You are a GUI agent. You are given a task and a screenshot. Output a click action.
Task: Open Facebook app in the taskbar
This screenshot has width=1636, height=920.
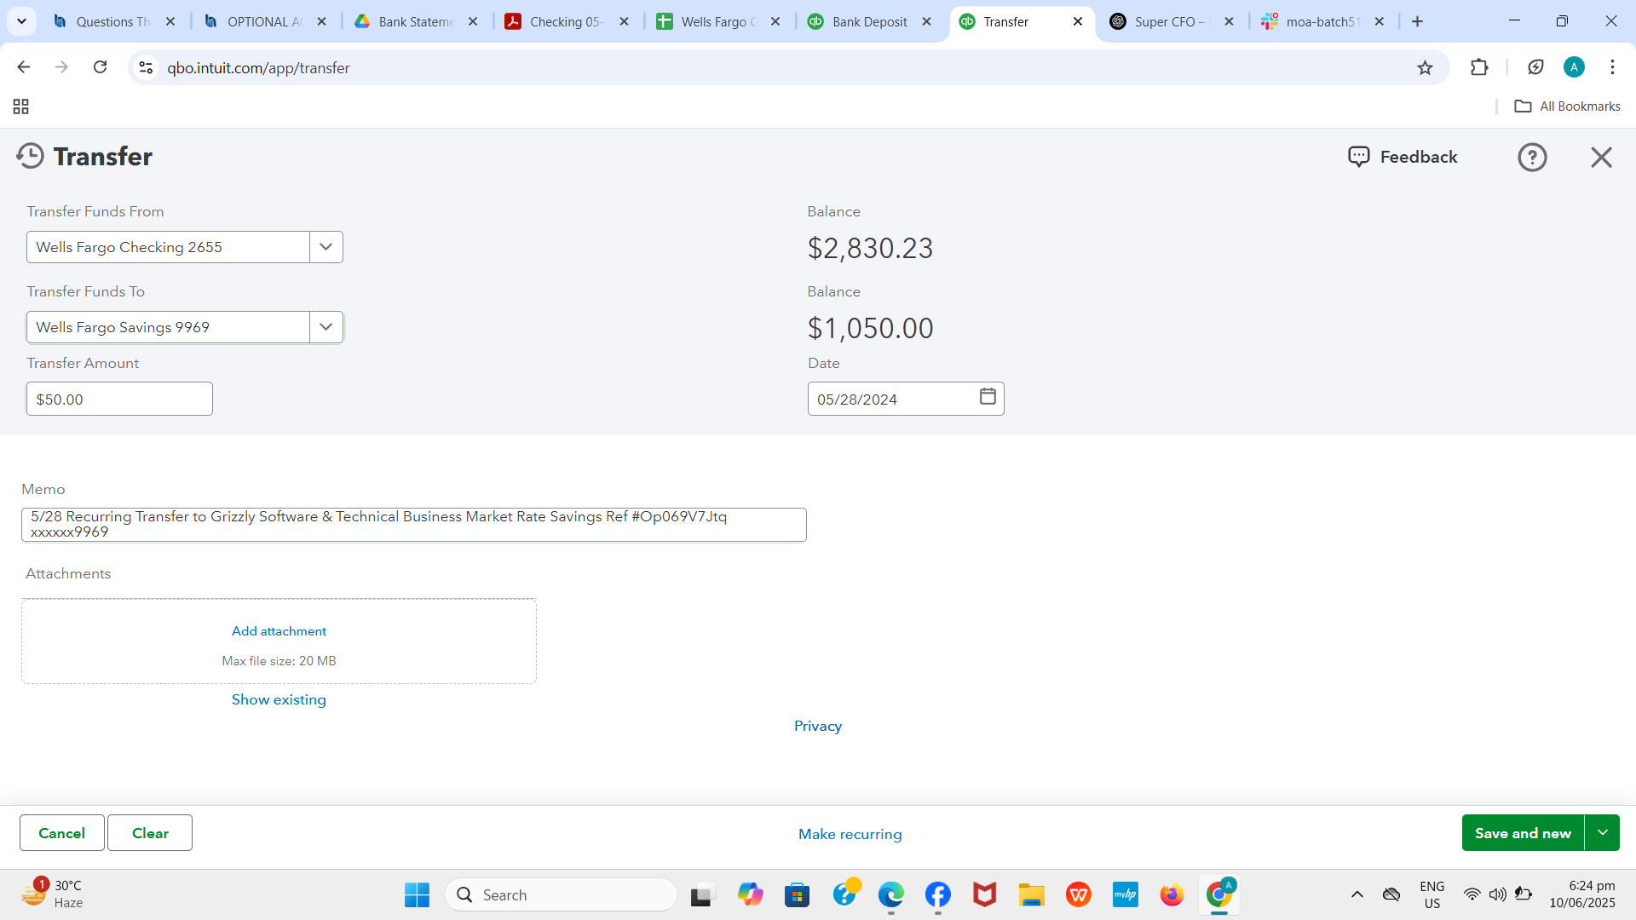point(937,894)
